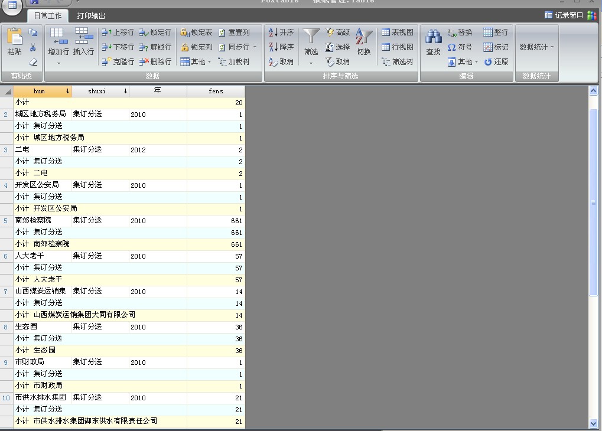Click the Cut scissors icon
Viewport: 602px width, 431px height.
pyautogui.click(x=33, y=47)
